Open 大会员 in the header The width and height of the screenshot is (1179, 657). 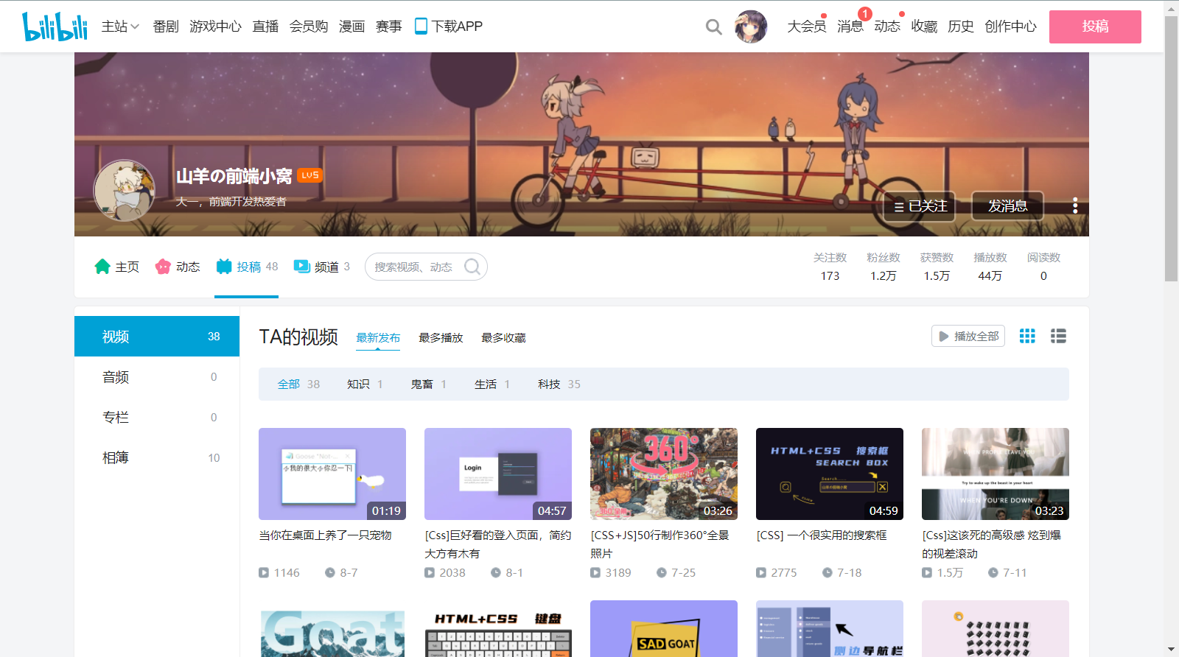coord(807,27)
